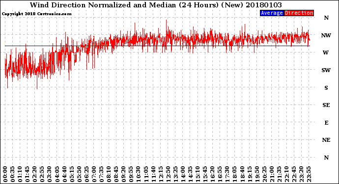This screenshot has height=184, width=339.
Task: Click the '11:05' time axis label
Action: [x=146, y=174]
